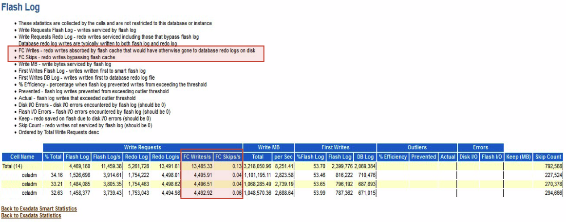This screenshot has width=566, height=222.
Task: Select the Write Requests group header
Action: 143,148
